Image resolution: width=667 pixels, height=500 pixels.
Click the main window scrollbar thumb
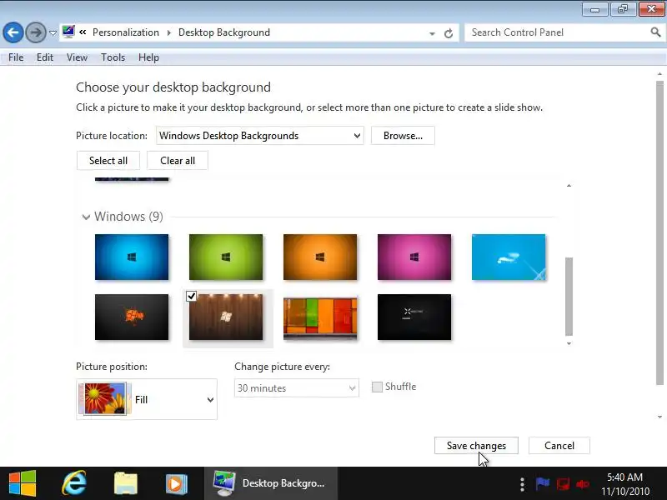tap(659, 232)
